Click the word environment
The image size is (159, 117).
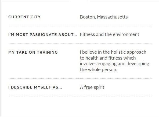coord(126,34)
